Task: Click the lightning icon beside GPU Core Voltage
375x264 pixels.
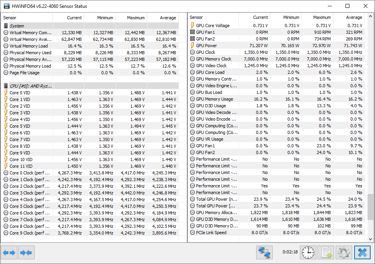Action: (x=192, y=25)
